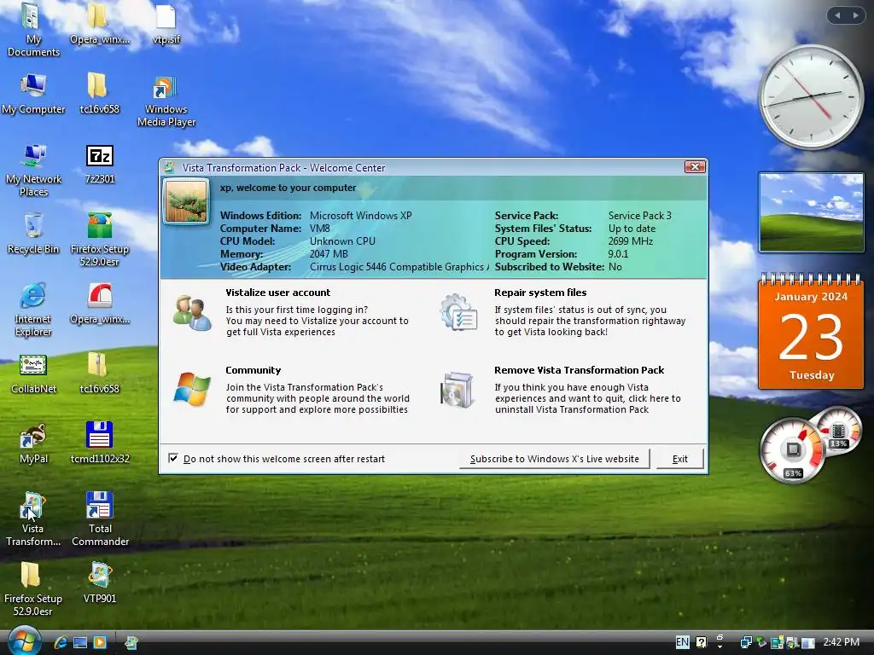The width and height of the screenshot is (874, 655).
Task: Select the VTP901 desktop icon
Action: (100, 583)
